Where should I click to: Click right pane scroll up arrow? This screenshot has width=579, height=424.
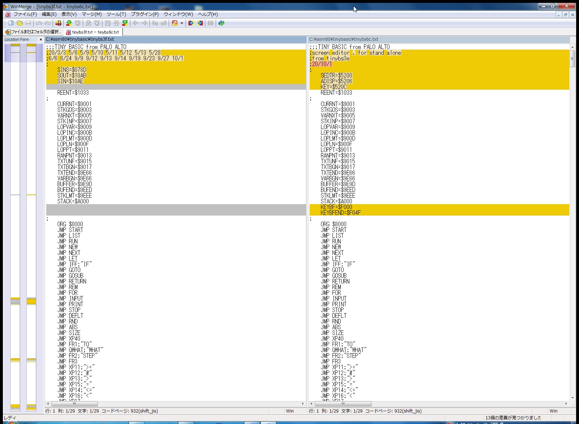click(572, 47)
